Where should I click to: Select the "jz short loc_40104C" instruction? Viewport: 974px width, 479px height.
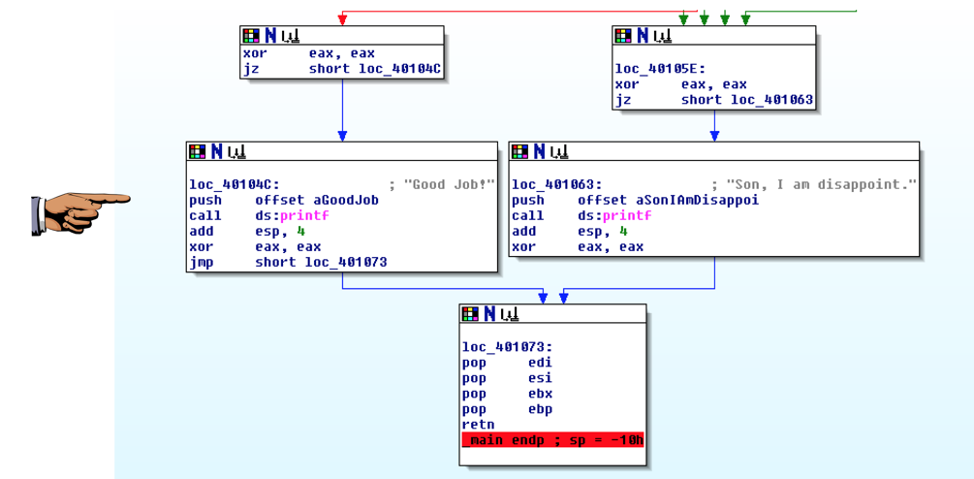(342, 70)
